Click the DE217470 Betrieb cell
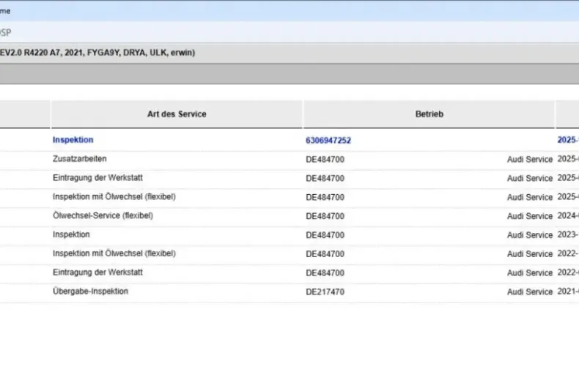Image resolution: width=579 pixels, height=386 pixels. (x=325, y=292)
